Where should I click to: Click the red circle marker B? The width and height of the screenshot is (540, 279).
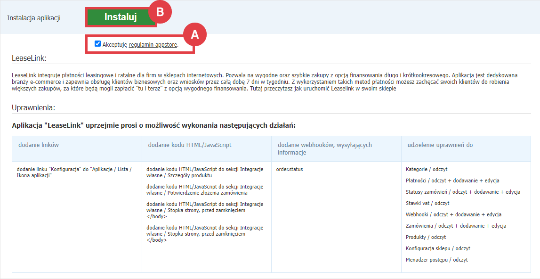pos(160,13)
